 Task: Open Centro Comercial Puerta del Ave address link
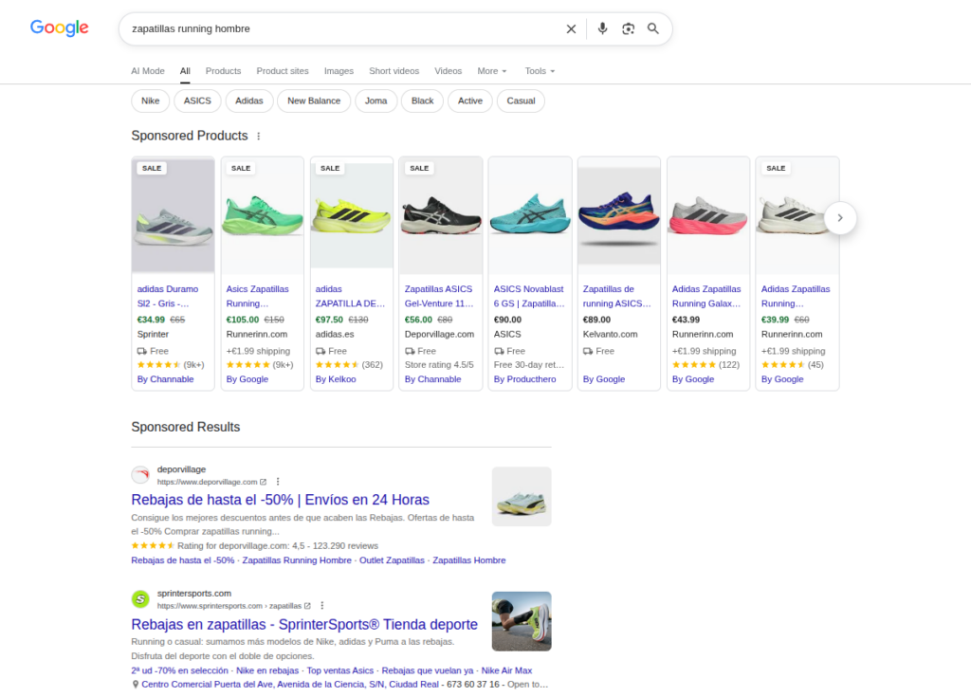290,684
